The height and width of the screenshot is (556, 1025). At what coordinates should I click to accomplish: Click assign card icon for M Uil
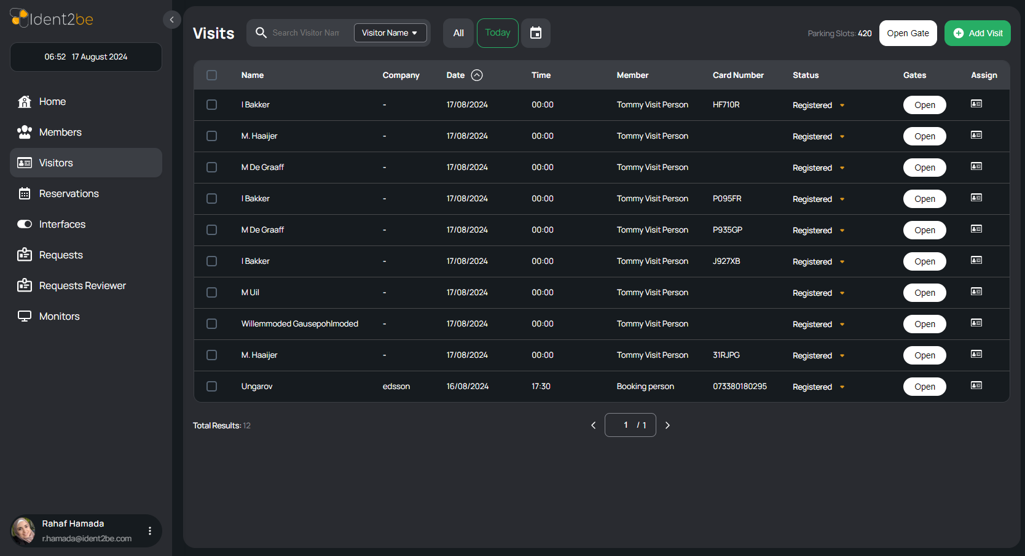(976, 292)
